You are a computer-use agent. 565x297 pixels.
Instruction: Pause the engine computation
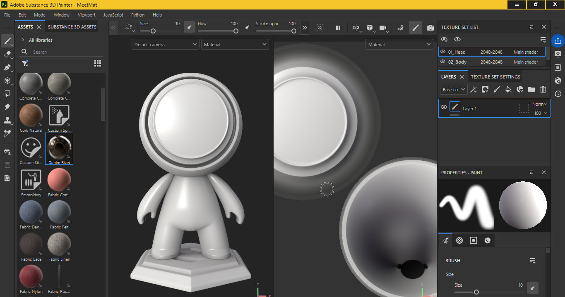tap(338, 28)
